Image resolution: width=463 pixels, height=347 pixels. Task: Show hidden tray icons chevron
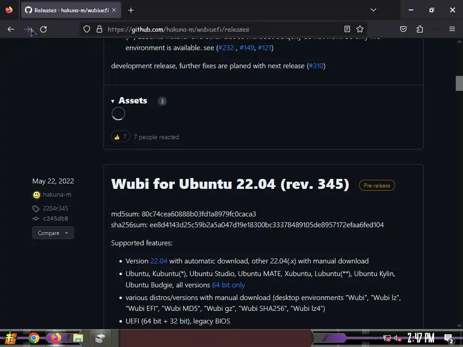(376, 338)
